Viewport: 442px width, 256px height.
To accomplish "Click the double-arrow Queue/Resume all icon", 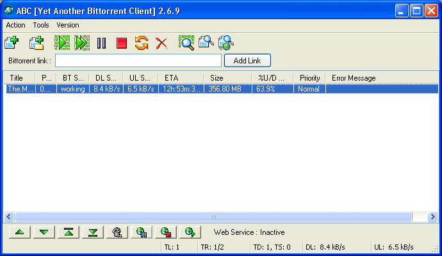I will [82, 43].
